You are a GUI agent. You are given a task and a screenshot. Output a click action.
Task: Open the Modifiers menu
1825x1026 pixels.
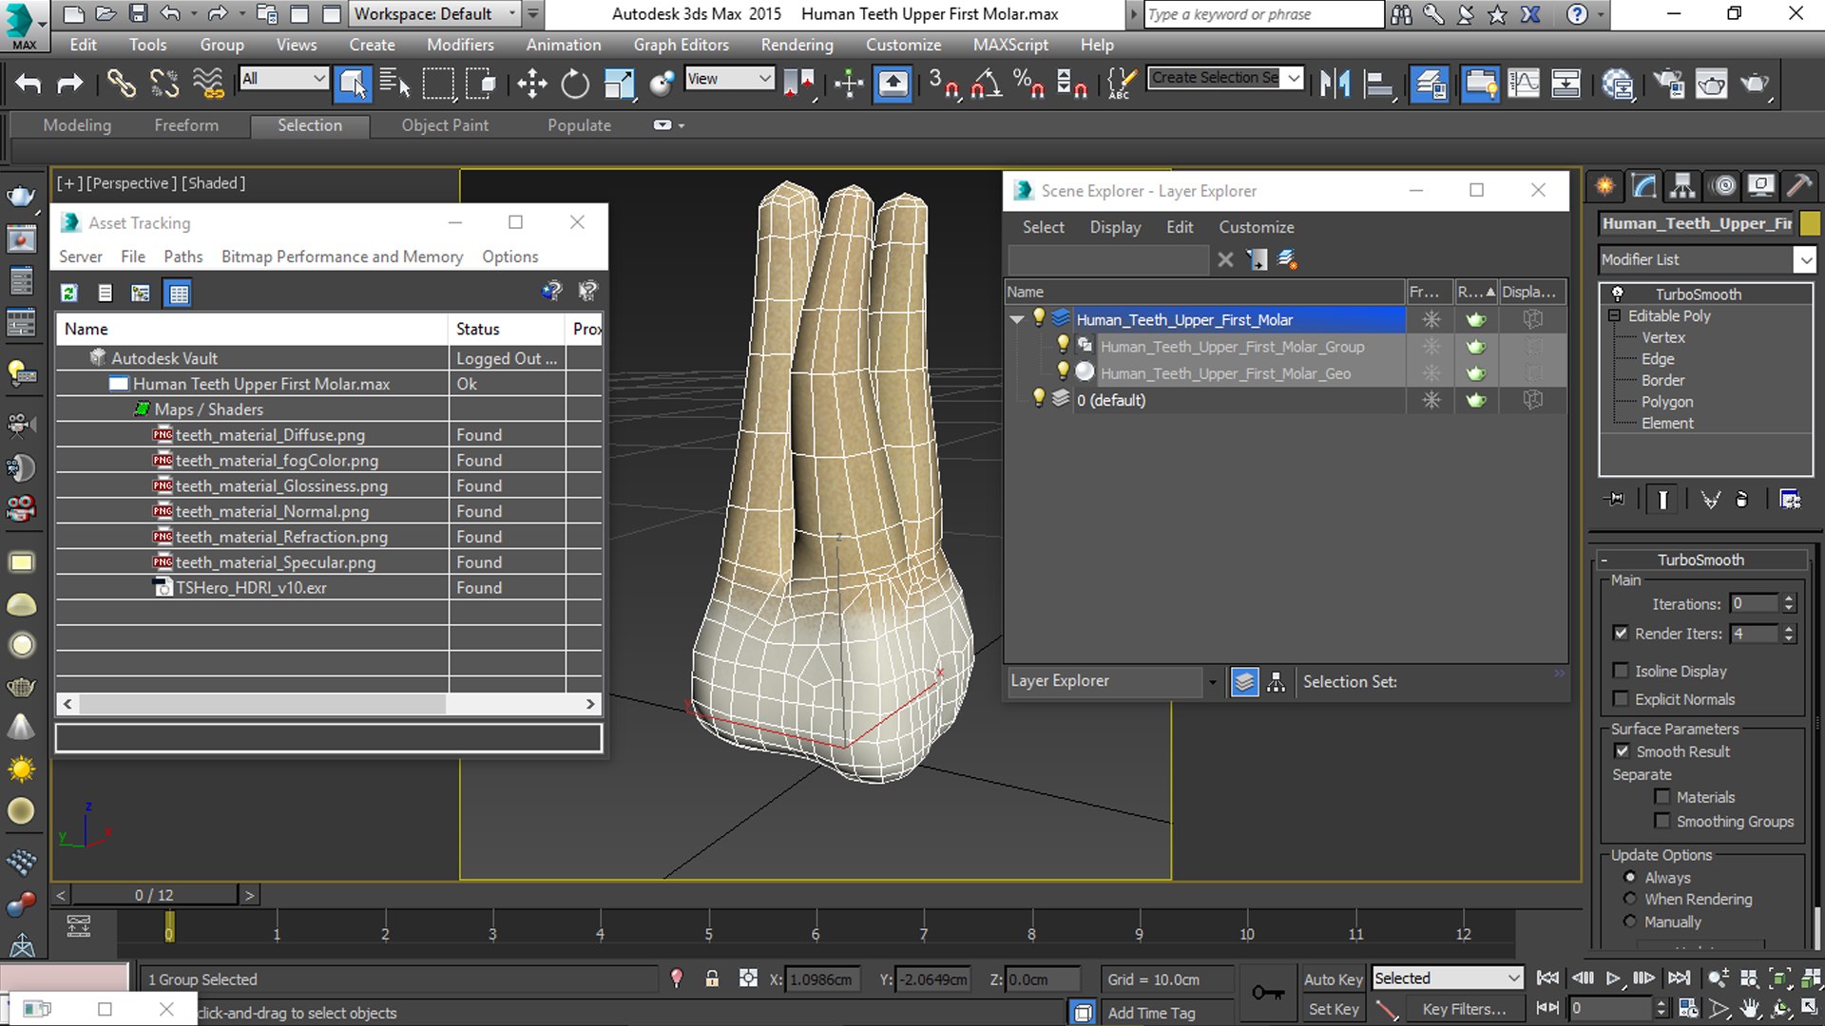(x=460, y=45)
